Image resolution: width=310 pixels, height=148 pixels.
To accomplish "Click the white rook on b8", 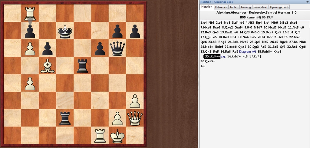I will click(30, 13).
